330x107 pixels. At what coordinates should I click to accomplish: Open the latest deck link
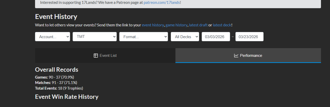222,25
